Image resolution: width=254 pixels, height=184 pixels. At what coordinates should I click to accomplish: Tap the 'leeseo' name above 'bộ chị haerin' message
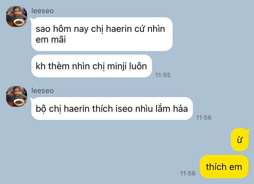(42, 91)
